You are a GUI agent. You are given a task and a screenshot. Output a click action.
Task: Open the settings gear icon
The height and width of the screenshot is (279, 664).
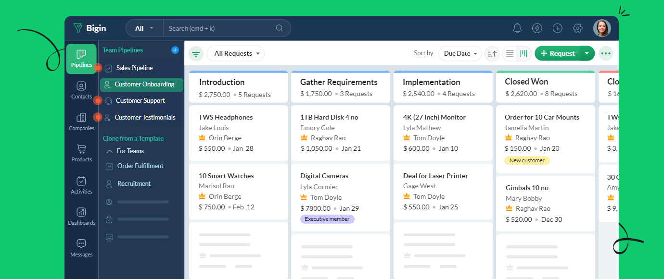point(578,28)
